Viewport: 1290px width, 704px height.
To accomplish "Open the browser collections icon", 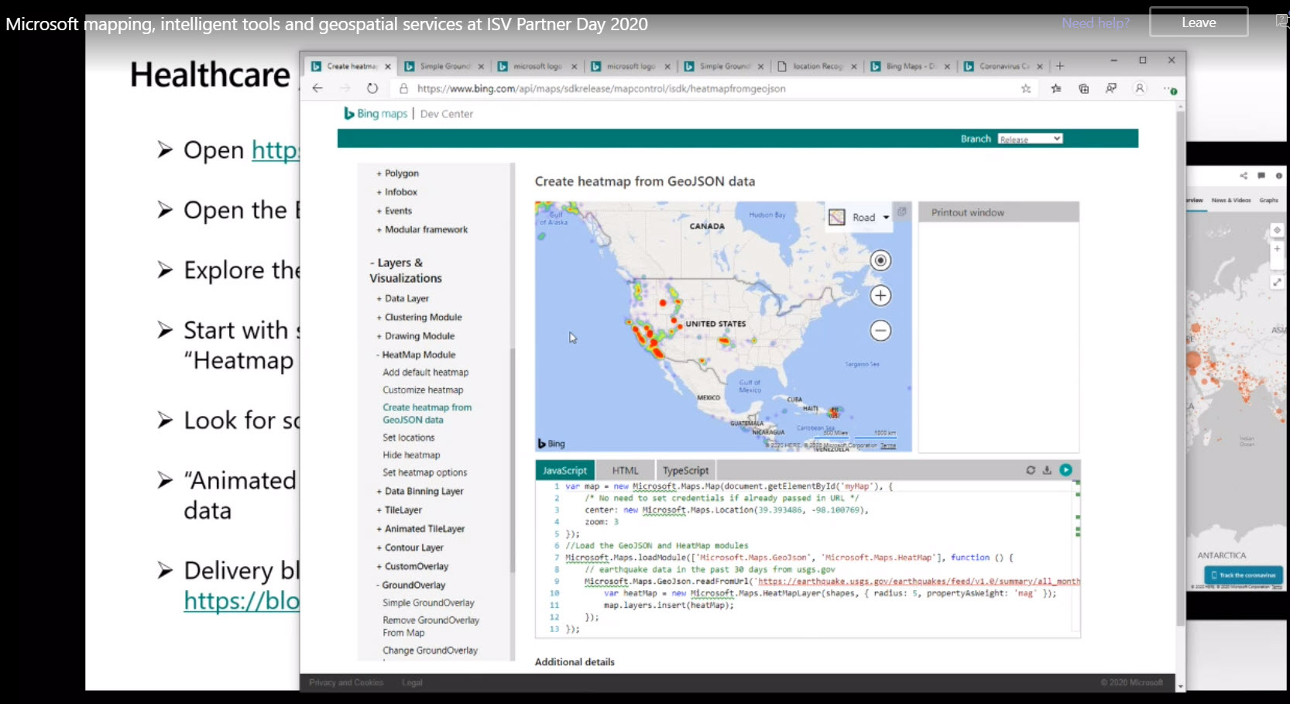I will tap(1084, 88).
